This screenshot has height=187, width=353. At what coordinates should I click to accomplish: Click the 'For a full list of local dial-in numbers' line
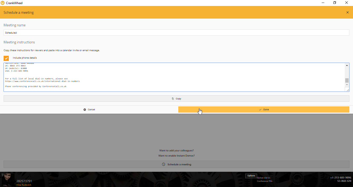36,79
